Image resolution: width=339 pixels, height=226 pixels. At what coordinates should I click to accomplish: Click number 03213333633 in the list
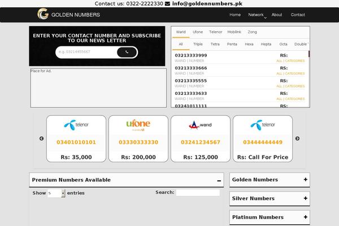pyautogui.click(x=191, y=93)
